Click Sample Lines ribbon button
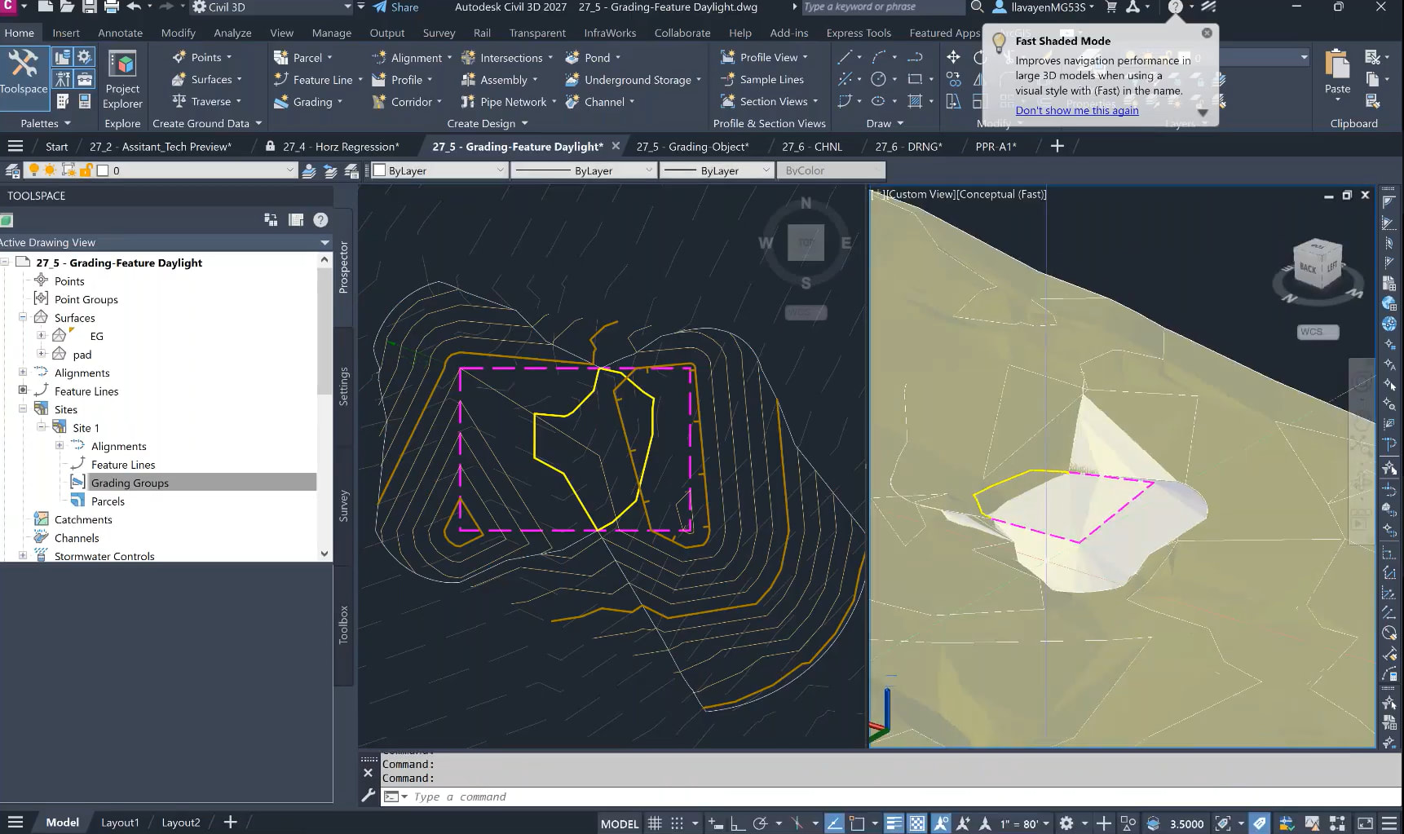1404x834 pixels. pos(762,80)
